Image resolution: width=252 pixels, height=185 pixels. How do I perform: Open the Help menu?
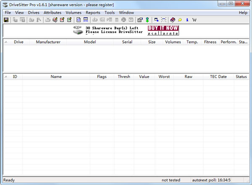point(243,13)
